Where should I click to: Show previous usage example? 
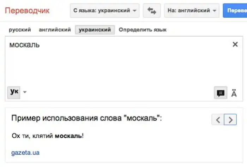218,120
